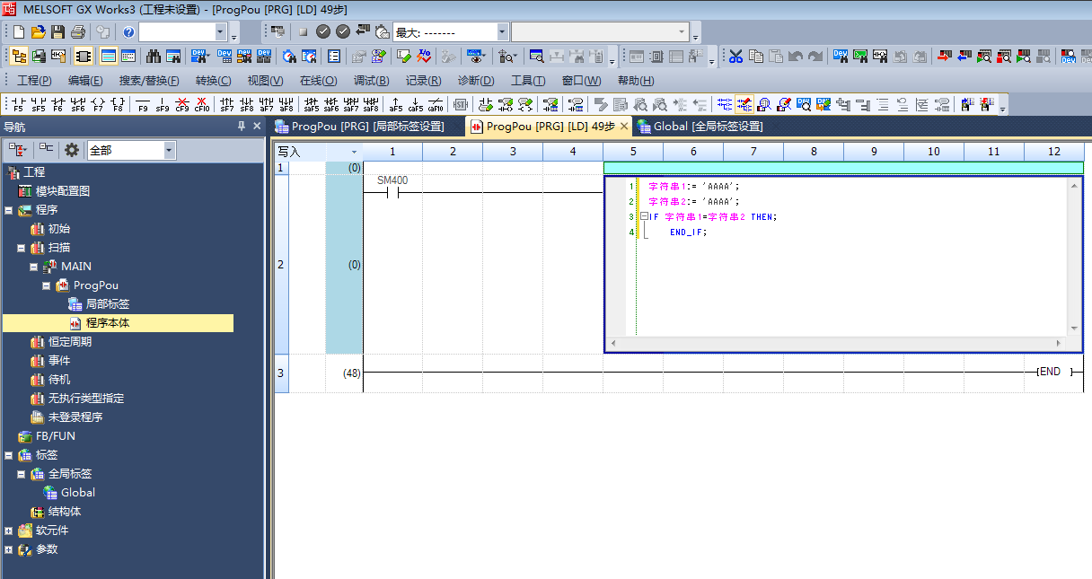This screenshot has width=1092, height=579.
Task: Click the Print icon in toolbar
Action: pyautogui.click(x=77, y=32)
